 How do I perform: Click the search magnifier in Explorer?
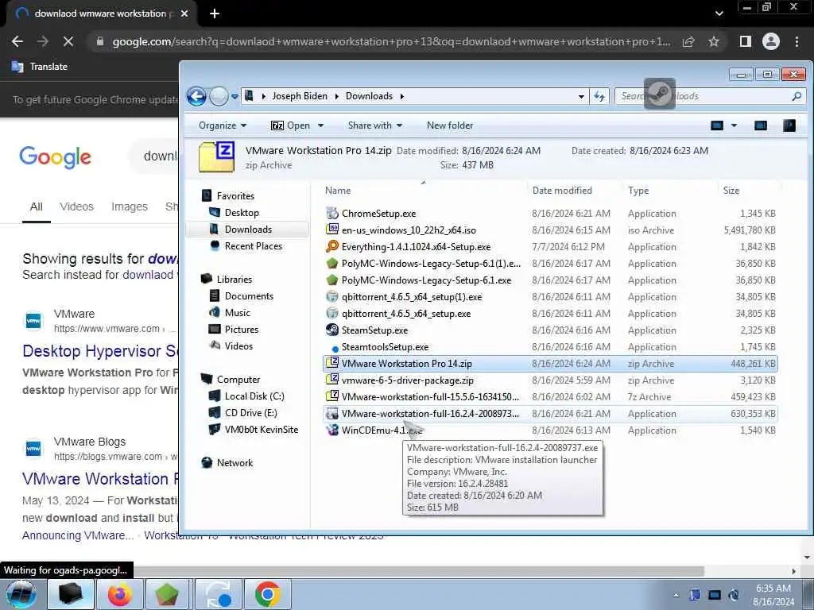coord(797,96)
